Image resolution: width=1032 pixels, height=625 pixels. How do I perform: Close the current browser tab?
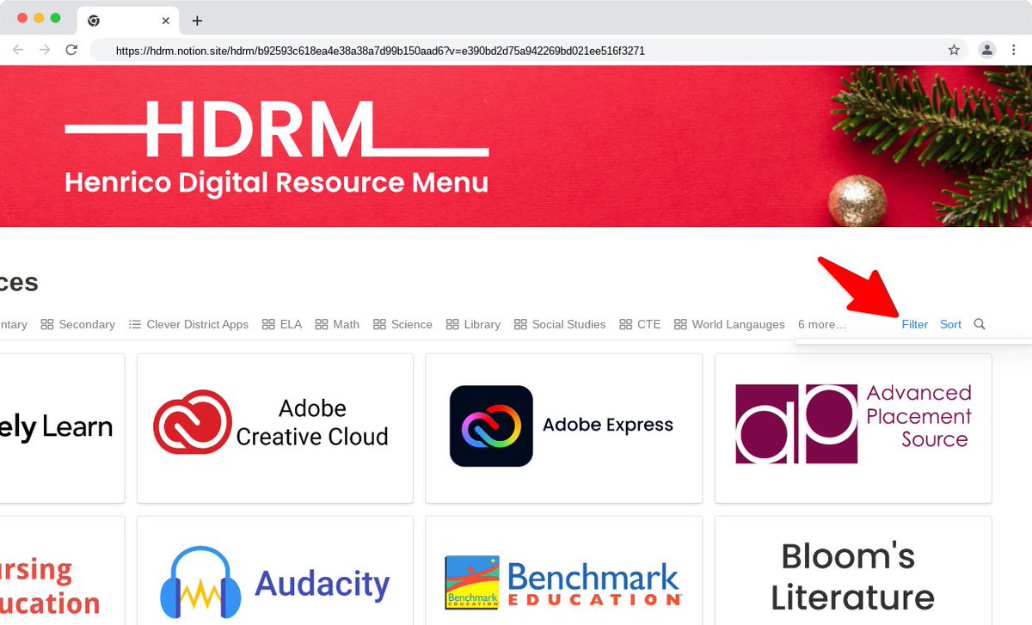[165, 21]
